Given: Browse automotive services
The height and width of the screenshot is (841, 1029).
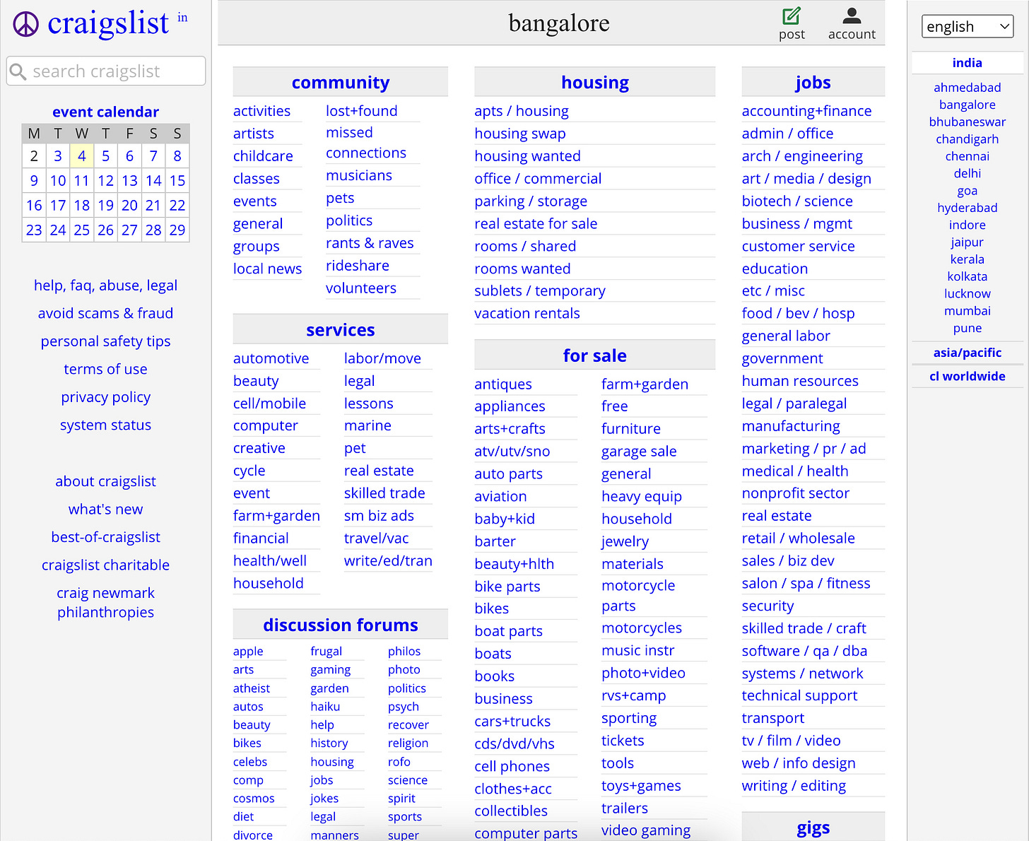Looking at the screenshot, I should click(271, 358).
